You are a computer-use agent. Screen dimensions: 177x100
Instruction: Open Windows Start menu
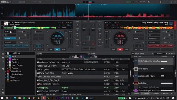[x=2, y=98]
